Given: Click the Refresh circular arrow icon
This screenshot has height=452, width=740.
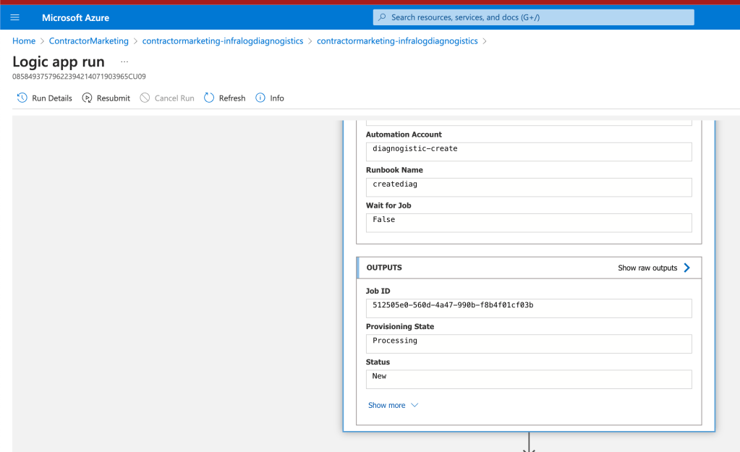Looking at the screenshot, I should (x=209, y=98).
